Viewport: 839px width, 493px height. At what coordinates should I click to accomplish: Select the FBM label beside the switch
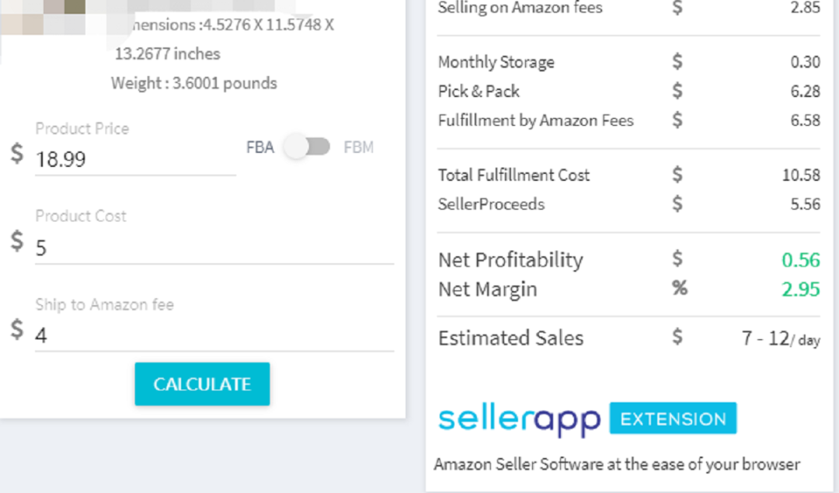point(358,147)
